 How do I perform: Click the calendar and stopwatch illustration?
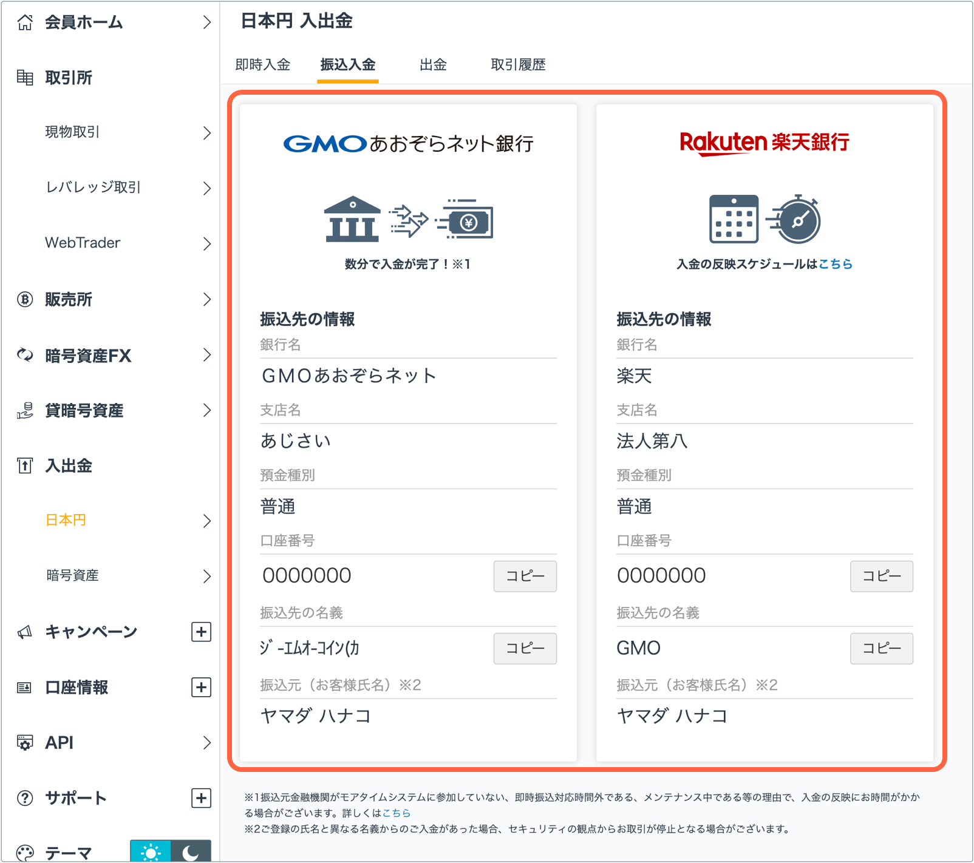(765, 219)
